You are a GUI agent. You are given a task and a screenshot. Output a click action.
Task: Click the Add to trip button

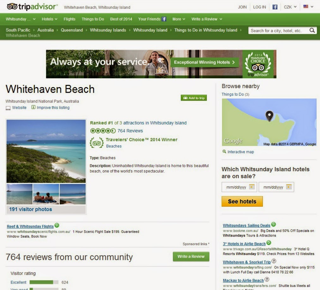click(x=194, y=98)
